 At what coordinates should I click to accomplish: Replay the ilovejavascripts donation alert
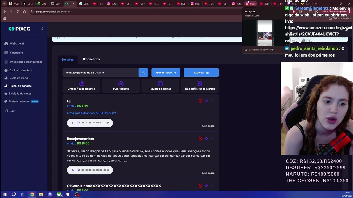coord(206,139)
